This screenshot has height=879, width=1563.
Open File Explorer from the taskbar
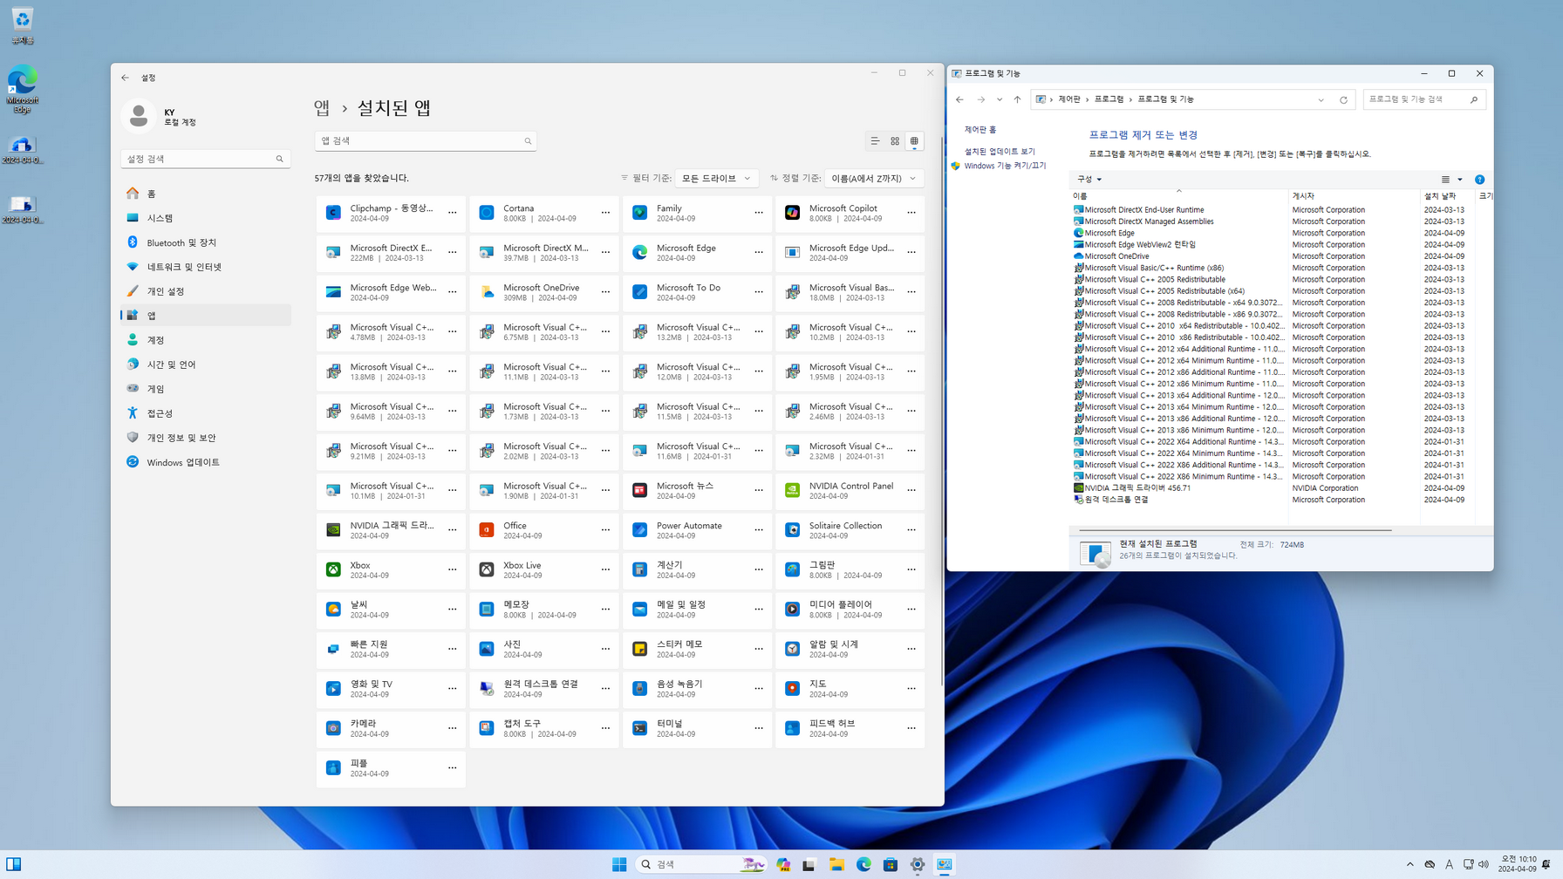coord(836,864)
